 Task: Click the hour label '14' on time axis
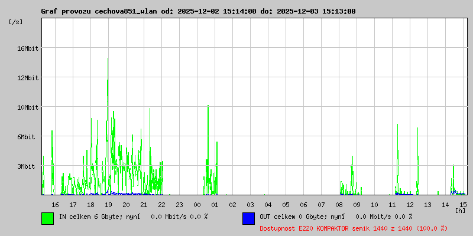[x=446, y=205]
